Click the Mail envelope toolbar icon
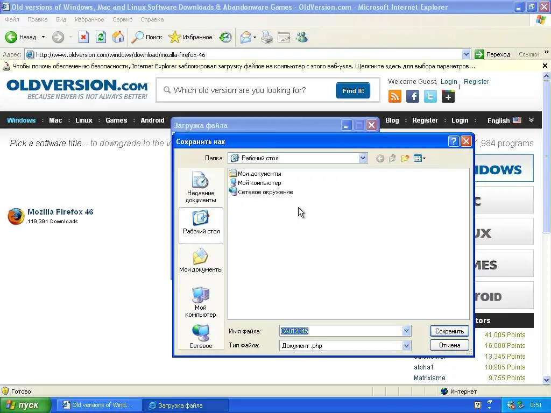The image size is (551, 413). 245,37
